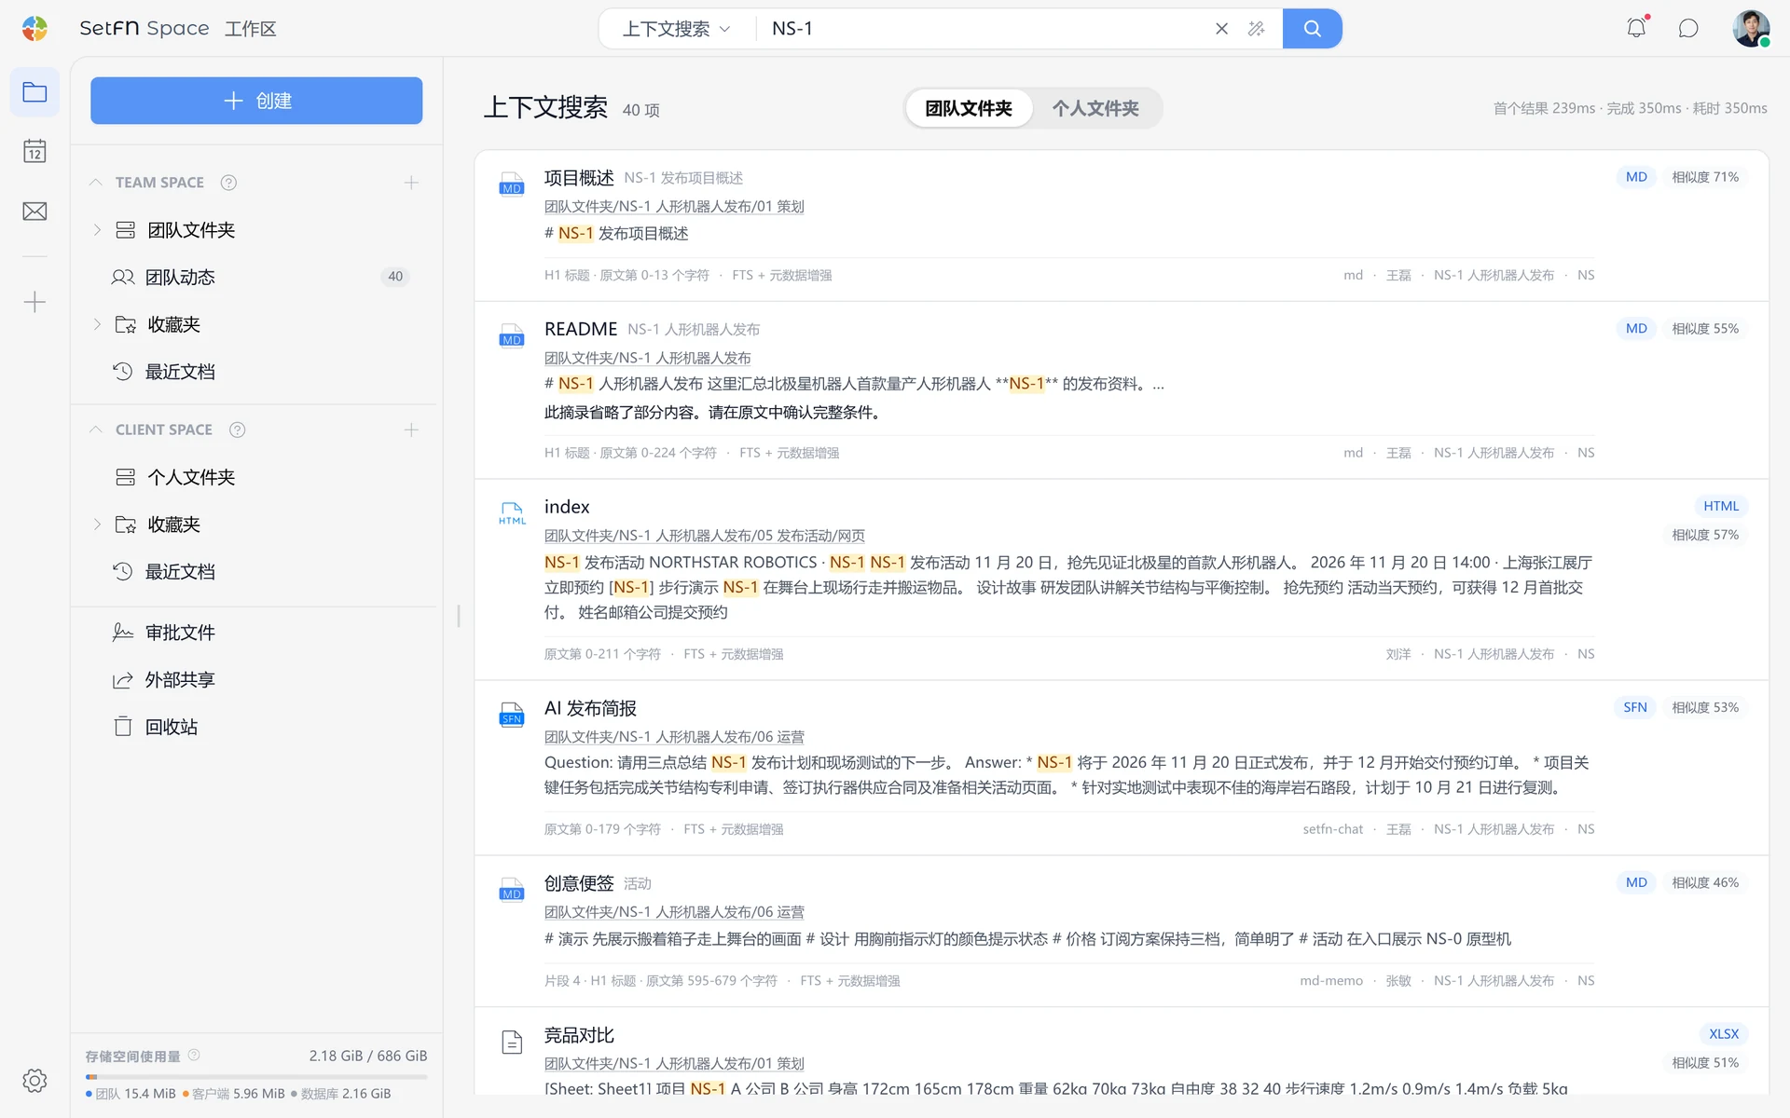Click into the NS-1 search field
1790x1118 pixels.
coord(984,29)
